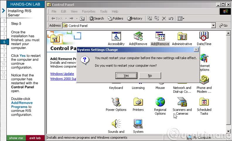This screenshot has height=141, width=232.
Task: Click the Licensing label
Action: pos(138,88)
